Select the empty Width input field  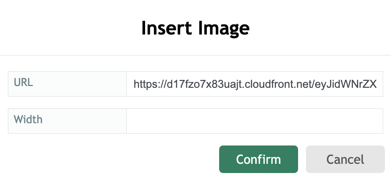[255, 121]
